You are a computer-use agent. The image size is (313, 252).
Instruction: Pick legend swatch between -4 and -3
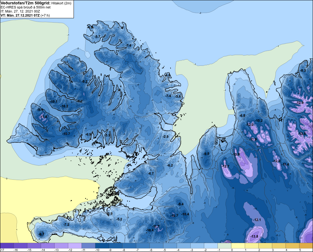coord(184,246)
